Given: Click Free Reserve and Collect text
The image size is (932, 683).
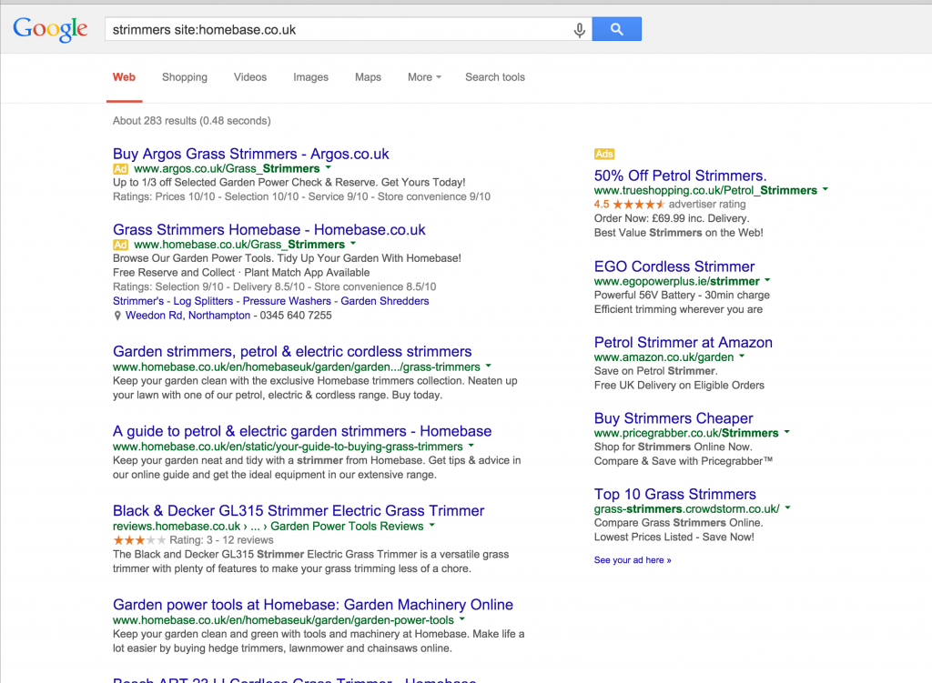Looking at the screenshot, I should point(174,273).
